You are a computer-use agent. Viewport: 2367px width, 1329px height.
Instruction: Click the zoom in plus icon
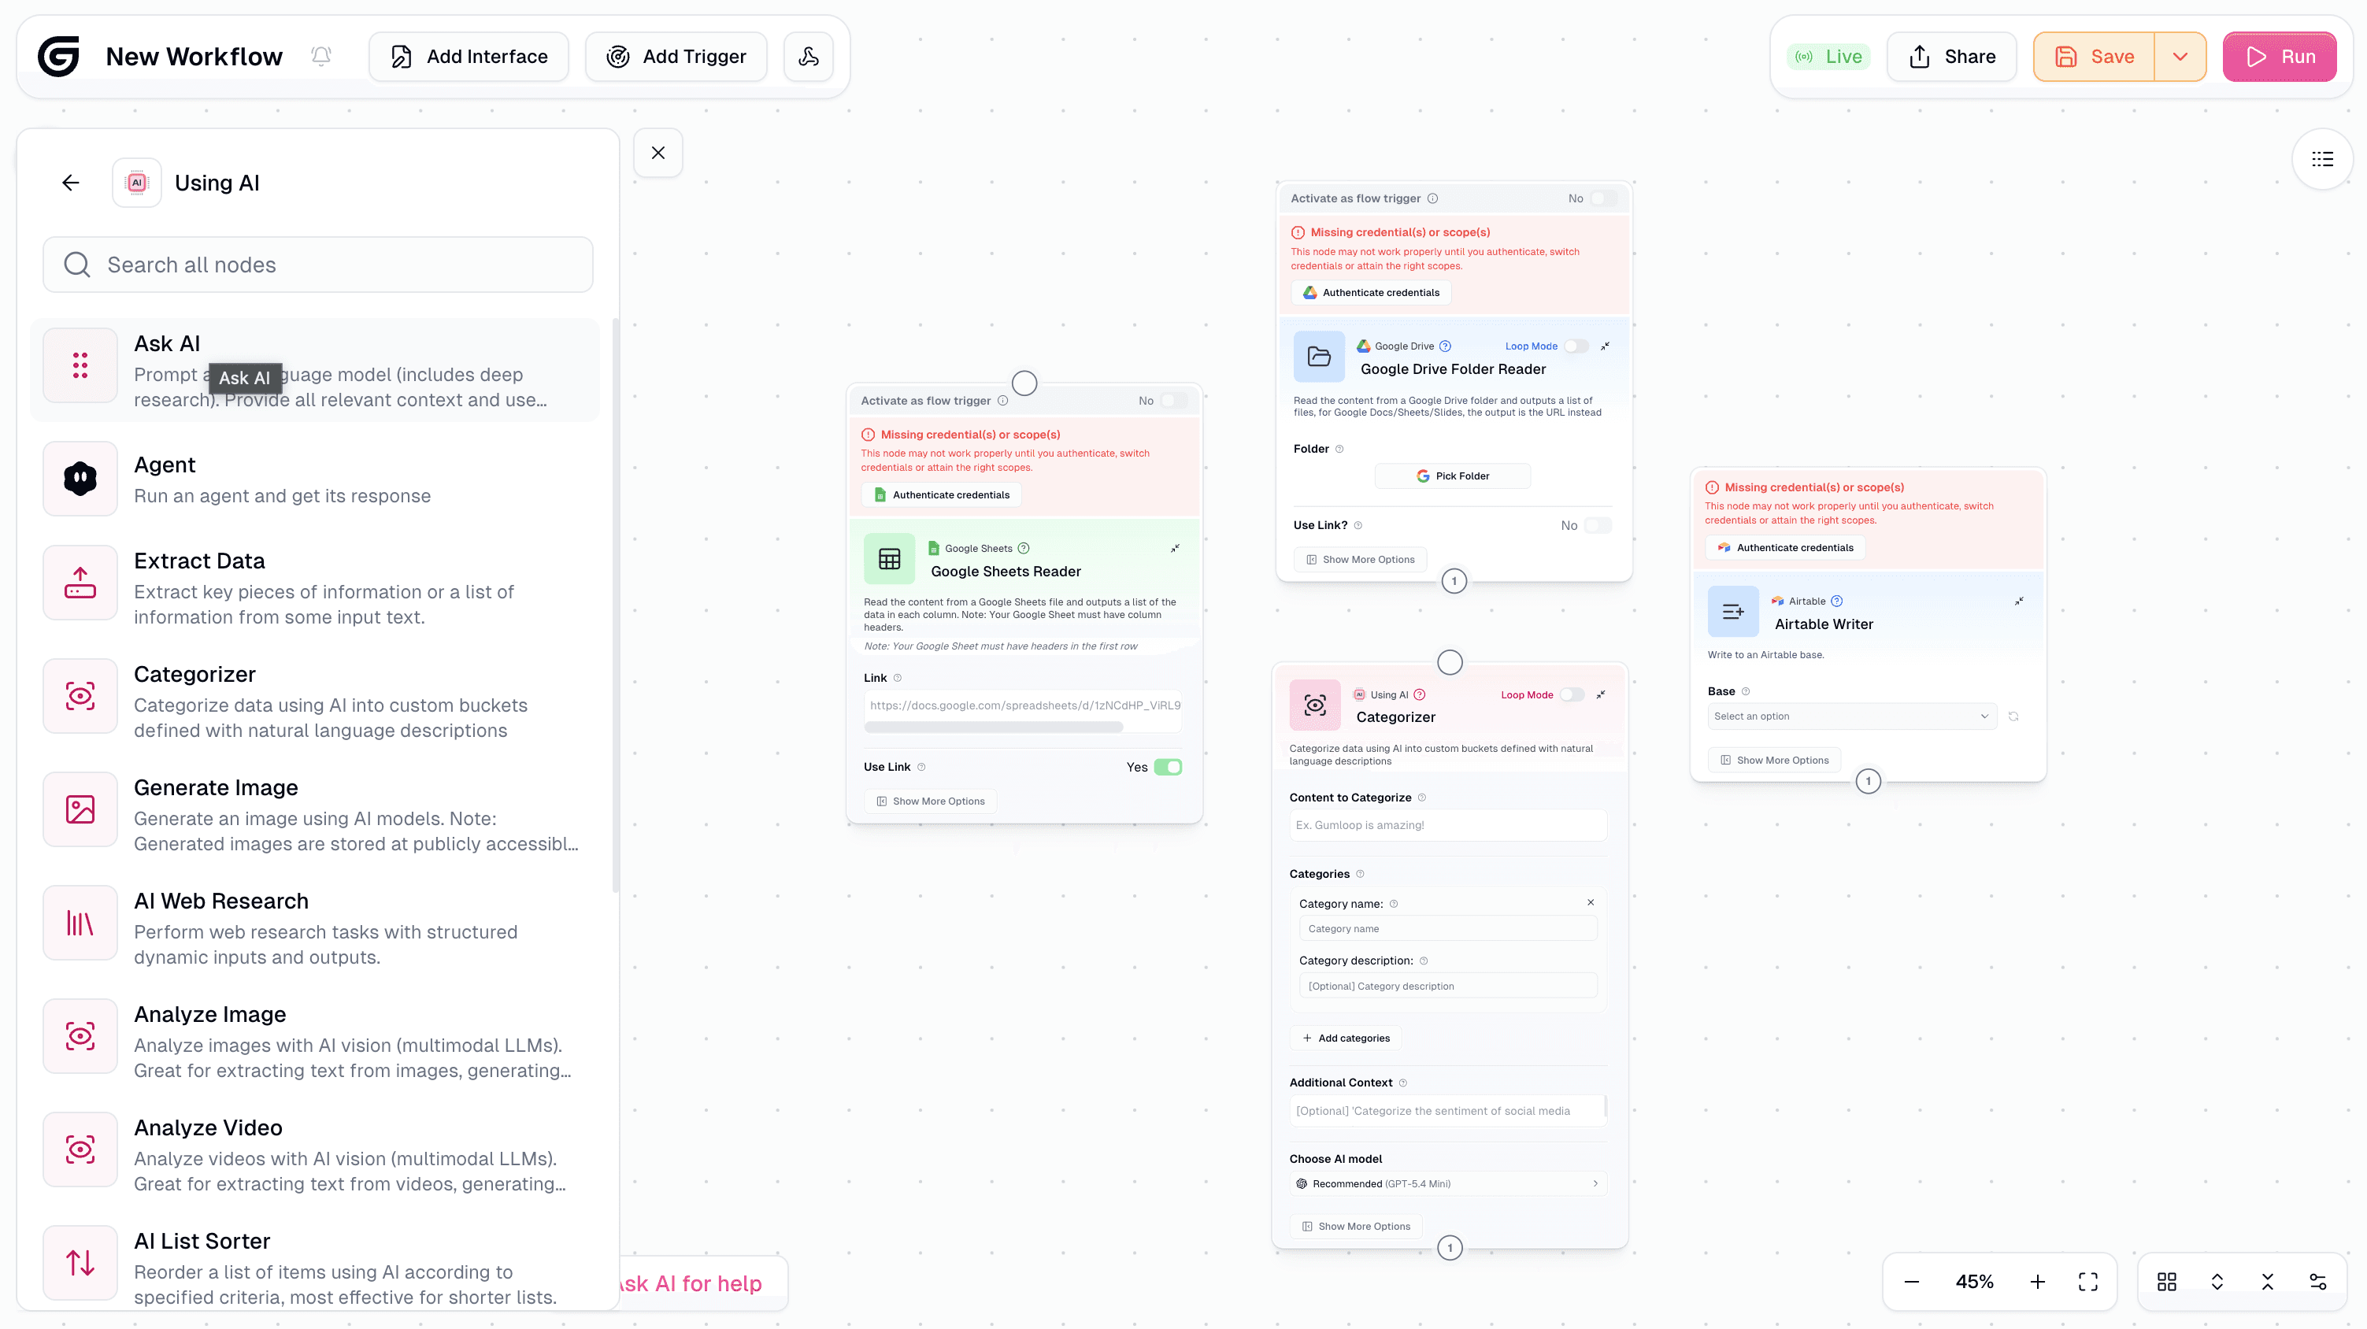(x=2037, y=1281)
